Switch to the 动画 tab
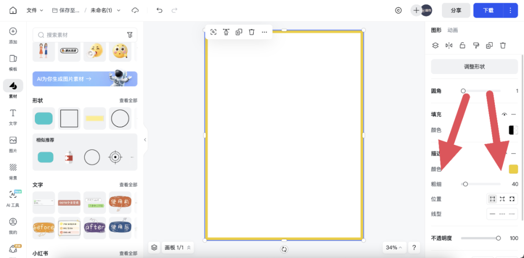The image size is (524, 258). coord(452,30)
